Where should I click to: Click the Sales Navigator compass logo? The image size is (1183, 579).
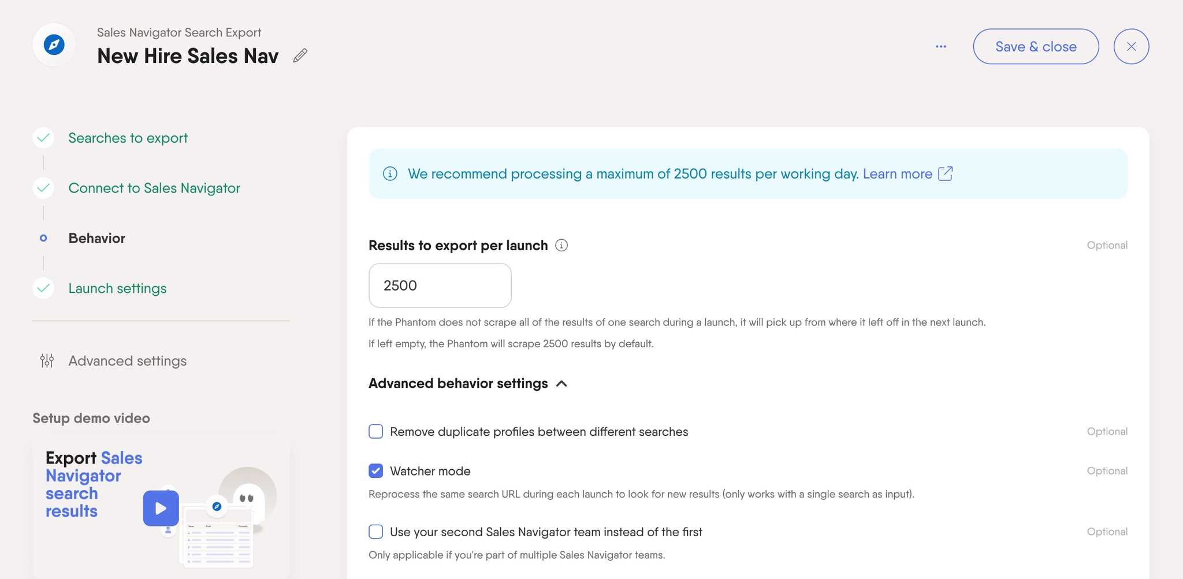(54, 44)
